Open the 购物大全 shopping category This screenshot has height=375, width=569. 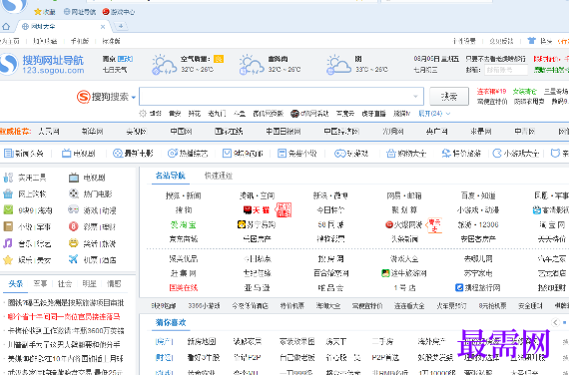[406, 154]
